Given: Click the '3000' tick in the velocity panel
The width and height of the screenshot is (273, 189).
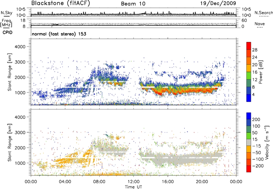Looking at the screenshot, I should tap(20, 132).
